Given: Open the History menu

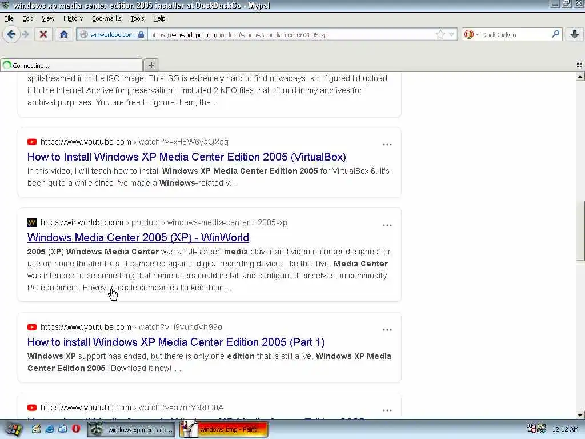Looking at the screenshot, I should [x=73, y=18].
